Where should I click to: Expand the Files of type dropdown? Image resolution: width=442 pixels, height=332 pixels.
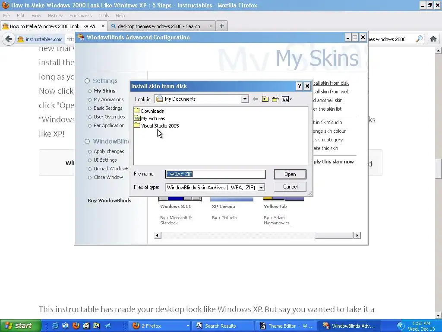tap(261, 188)
